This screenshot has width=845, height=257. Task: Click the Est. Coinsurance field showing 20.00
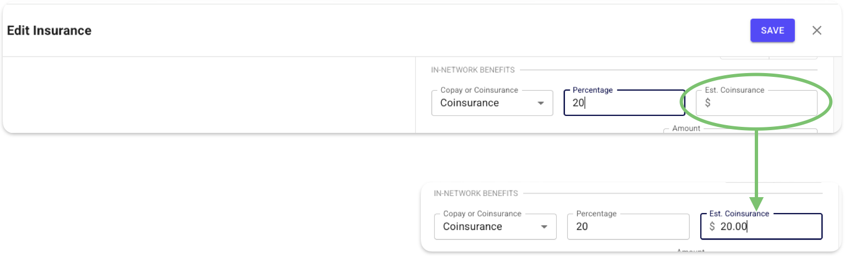pyautogui.click(x=761, y=227)
